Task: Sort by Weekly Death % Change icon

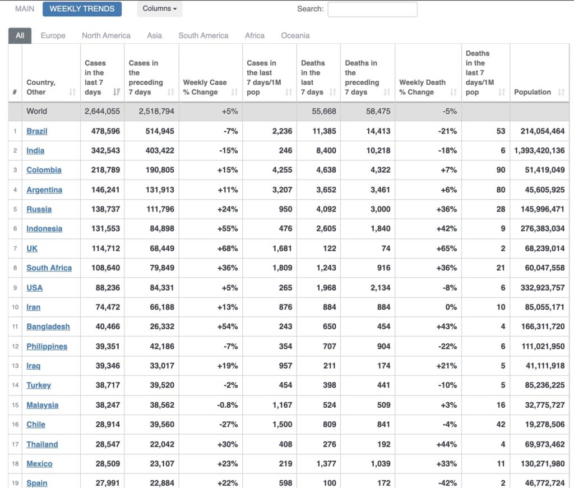Action: coord(453,92)
